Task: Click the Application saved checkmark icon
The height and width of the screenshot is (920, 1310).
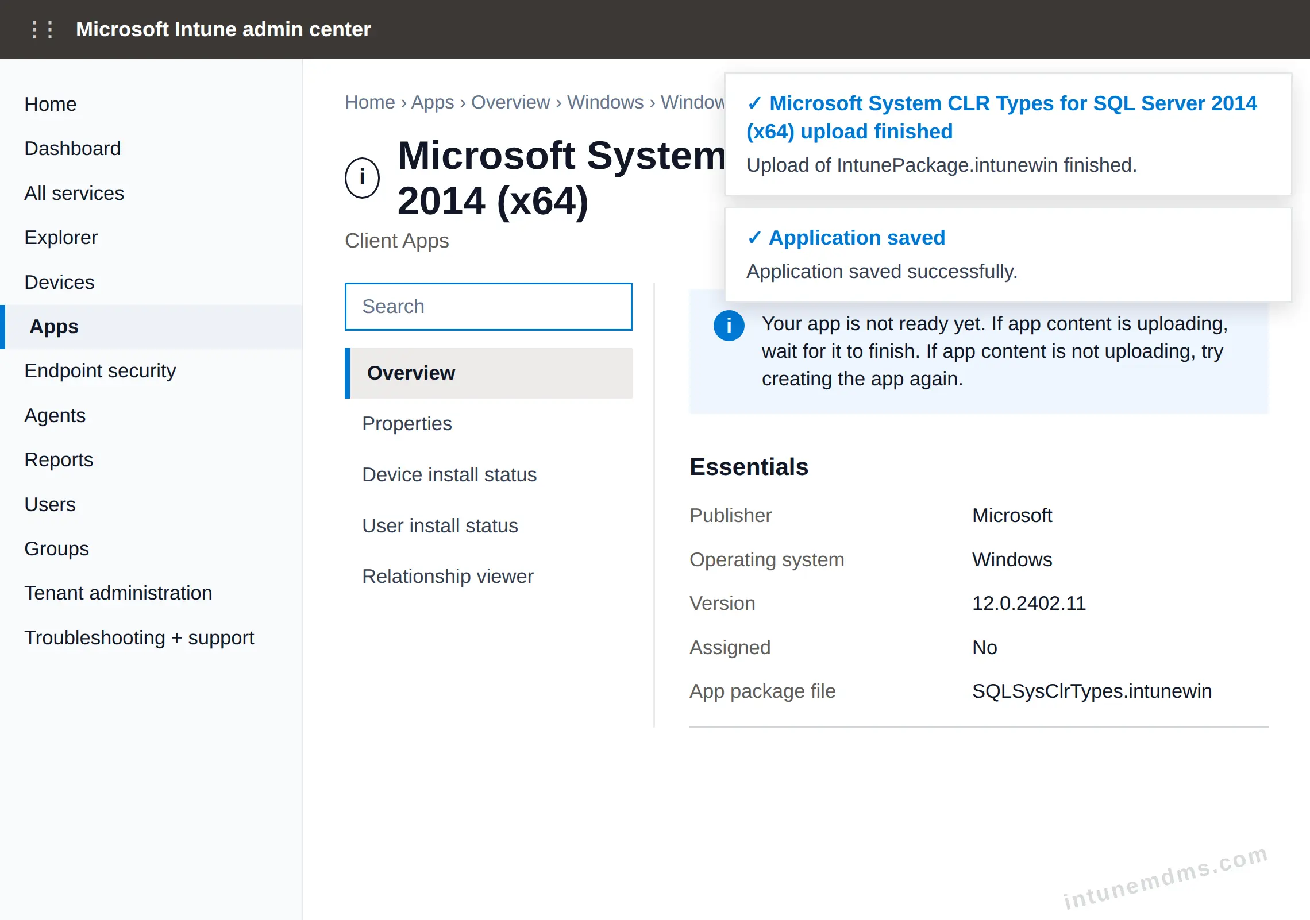Action: click(754, 238)
